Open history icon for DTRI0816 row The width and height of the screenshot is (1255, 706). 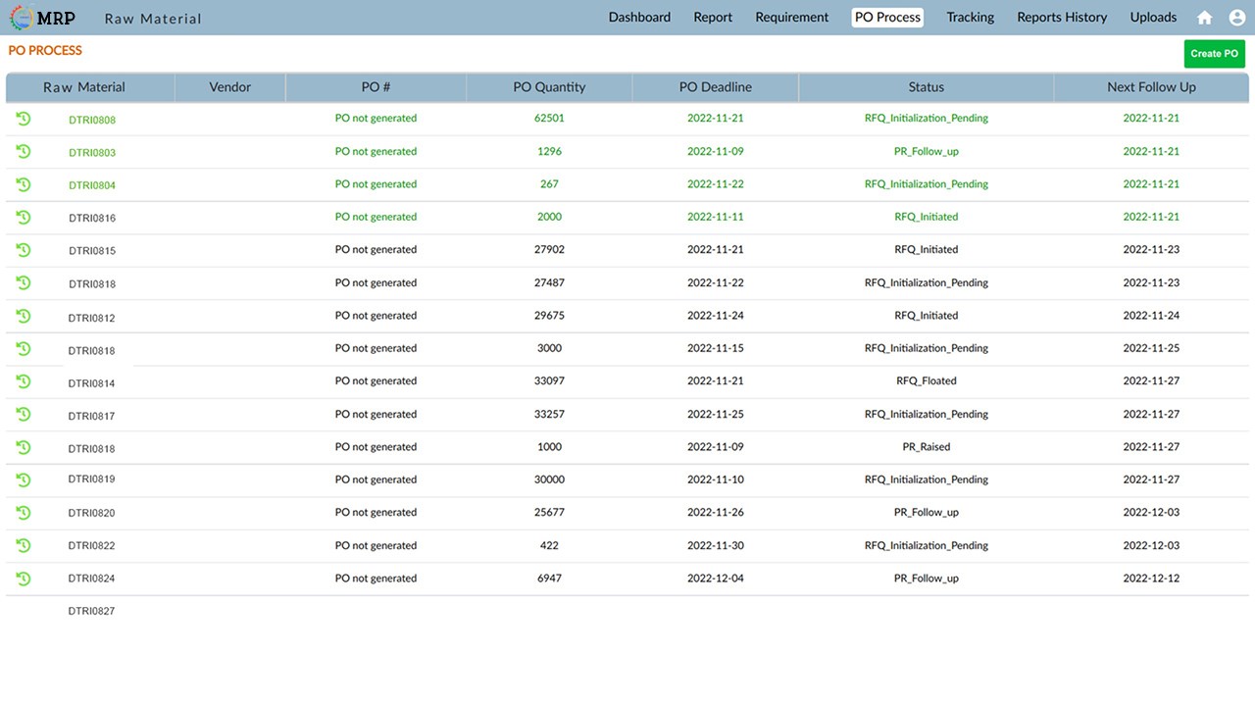(x=24, y=217)
